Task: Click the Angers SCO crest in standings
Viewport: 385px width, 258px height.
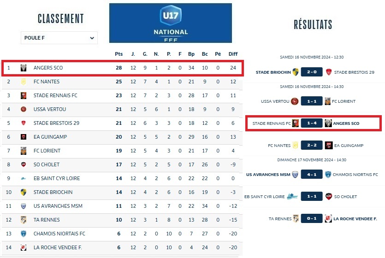Action: [x=24, y=68]
